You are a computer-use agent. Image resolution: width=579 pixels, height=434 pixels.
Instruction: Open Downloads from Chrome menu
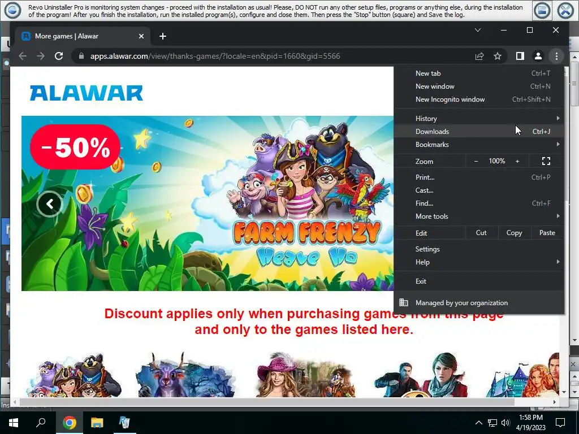(x=479, y=131)
